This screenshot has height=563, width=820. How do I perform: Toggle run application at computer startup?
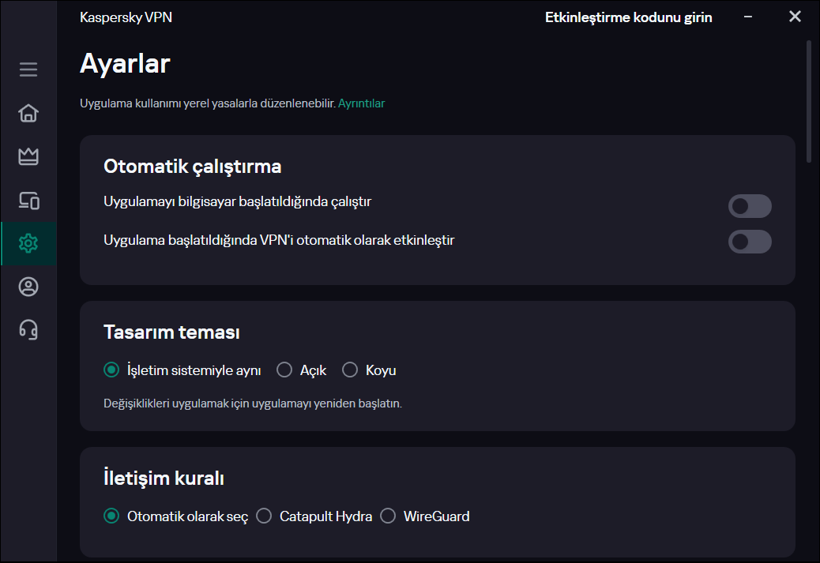(750, 206)
